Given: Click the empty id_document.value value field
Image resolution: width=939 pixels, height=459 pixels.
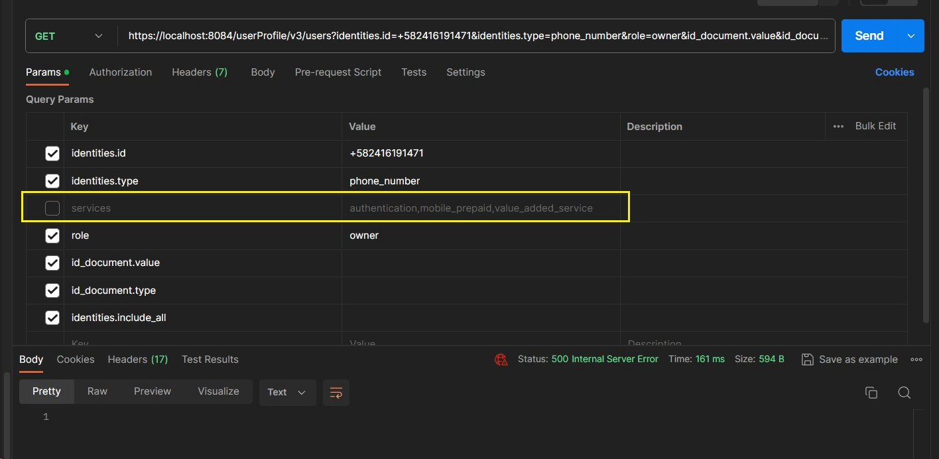Looking at the screenshot, I should [481, 263].
